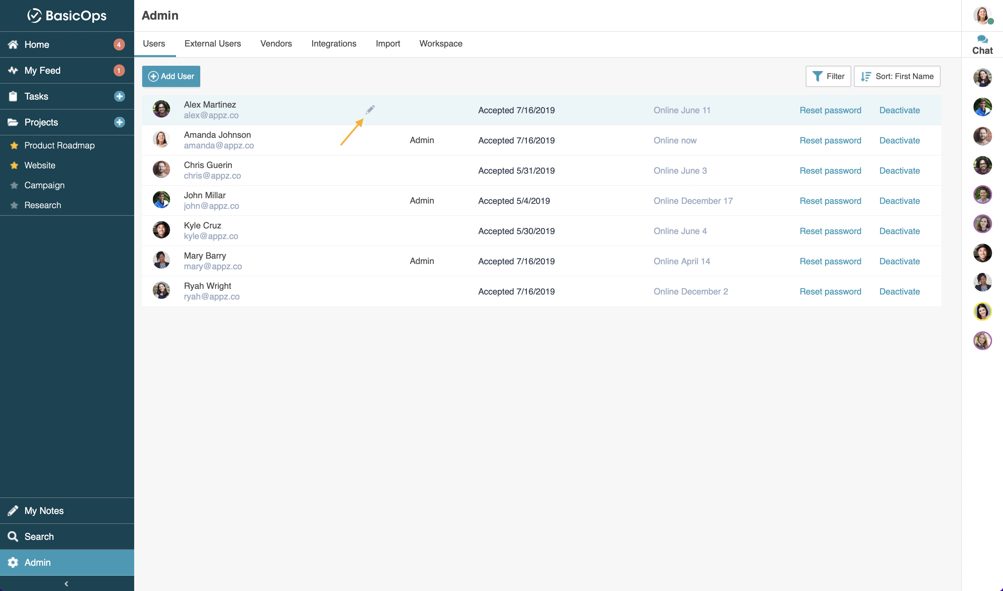Open Search from the sidebar
This screenshot has width=1003, height=591.
[x=39, y=537]
